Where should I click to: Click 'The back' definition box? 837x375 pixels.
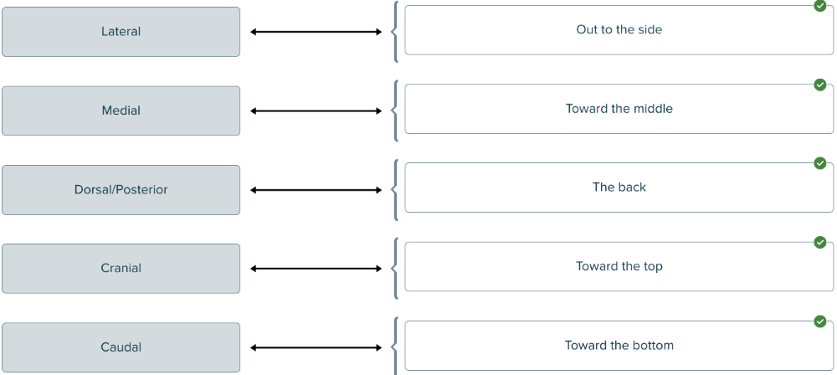[x=619, y=187]
